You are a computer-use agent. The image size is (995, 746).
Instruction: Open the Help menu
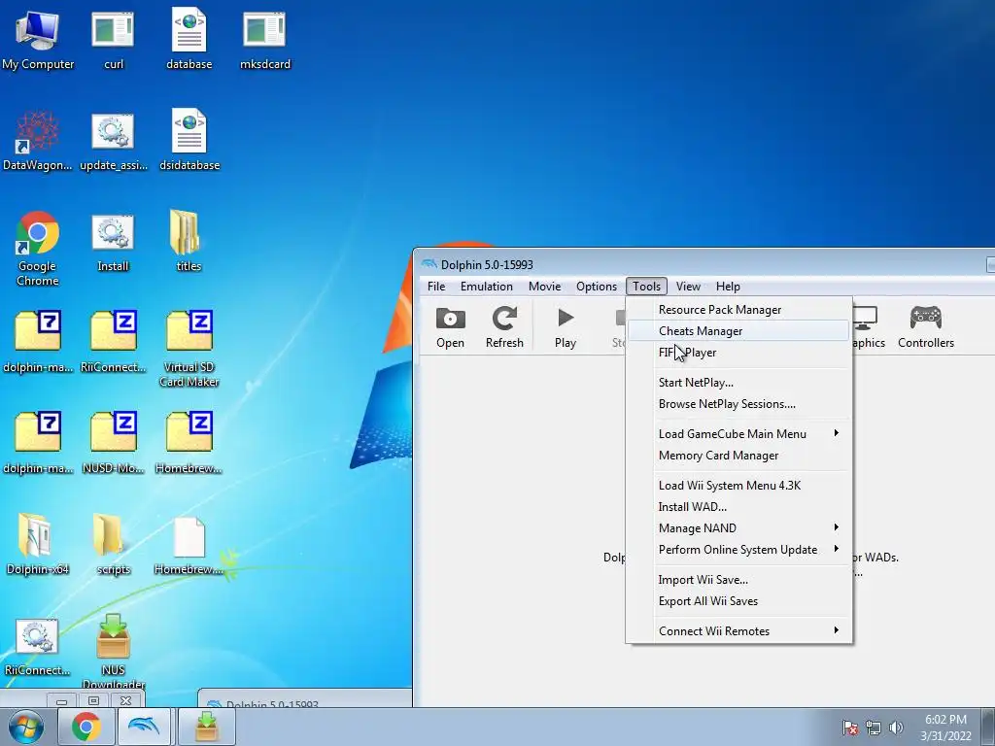[728, 287]
